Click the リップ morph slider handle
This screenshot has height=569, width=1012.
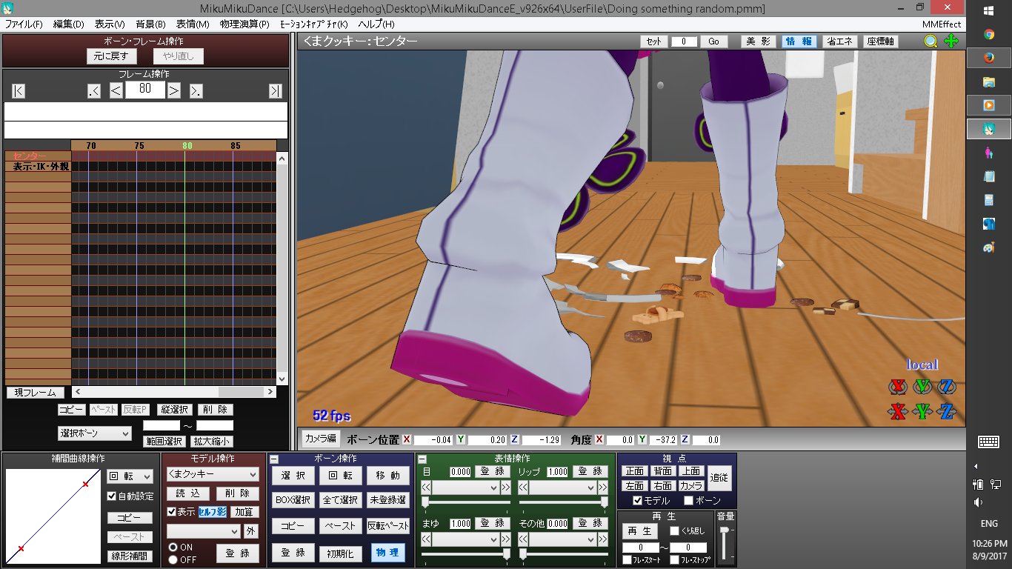pyautogui.click(x=604, y=502)
